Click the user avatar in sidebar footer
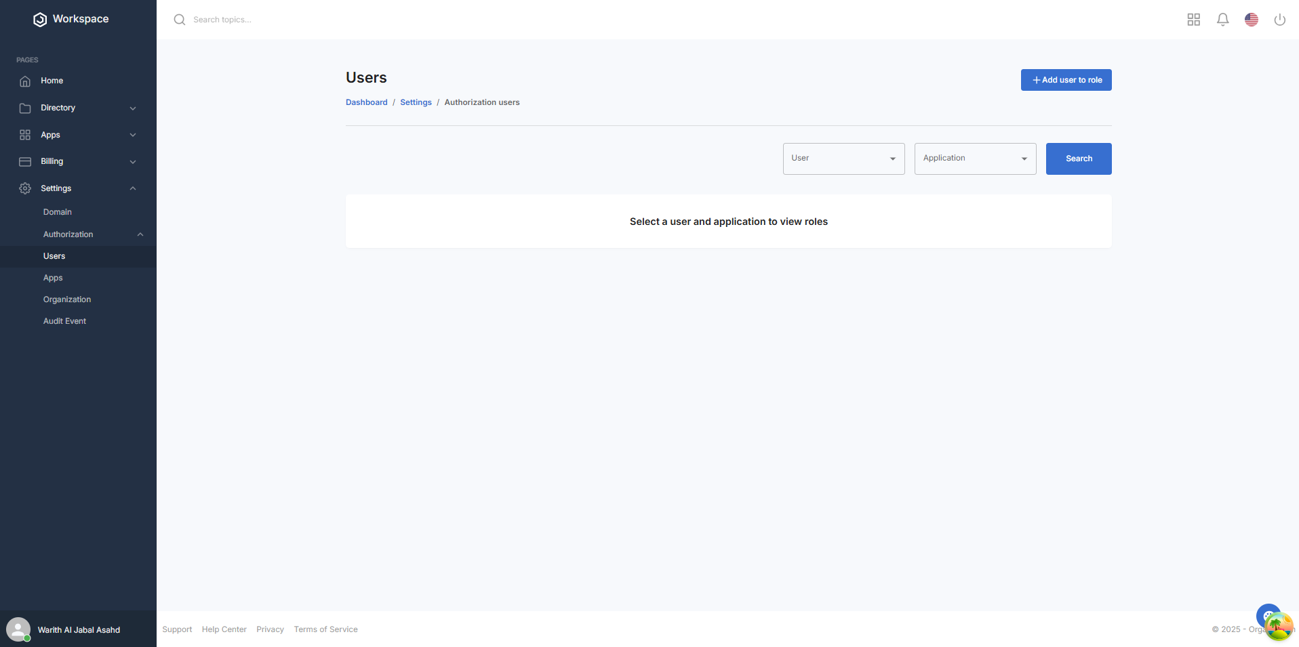The image size is (1299, 647). click(x=18, y=629)
